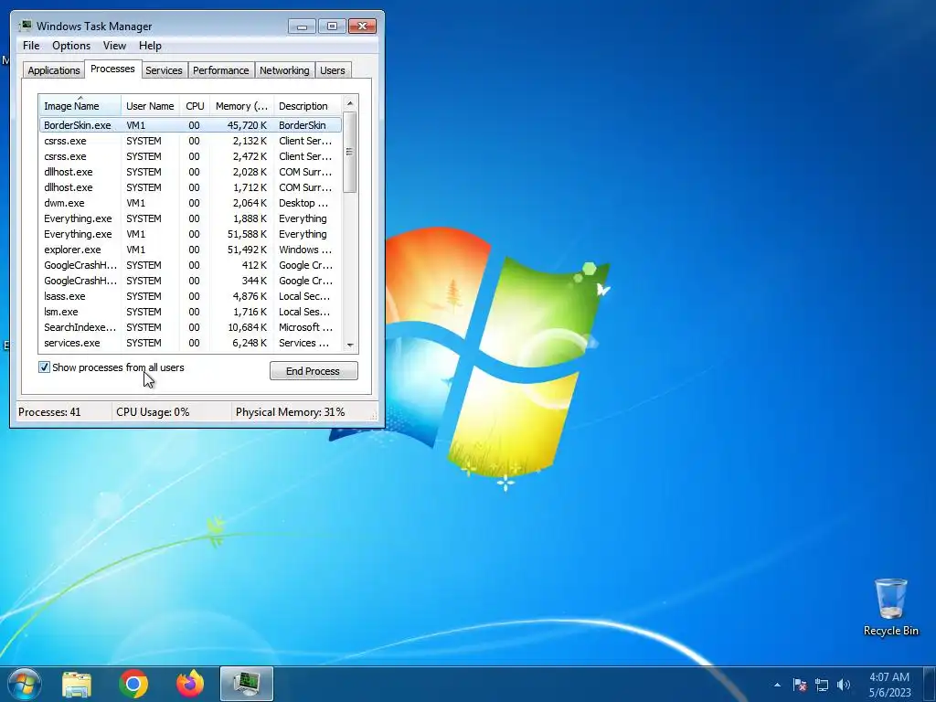Select the dwm.exe process
Image resolution: width=936 pixels, height=702 pixels.
(190, 203)
